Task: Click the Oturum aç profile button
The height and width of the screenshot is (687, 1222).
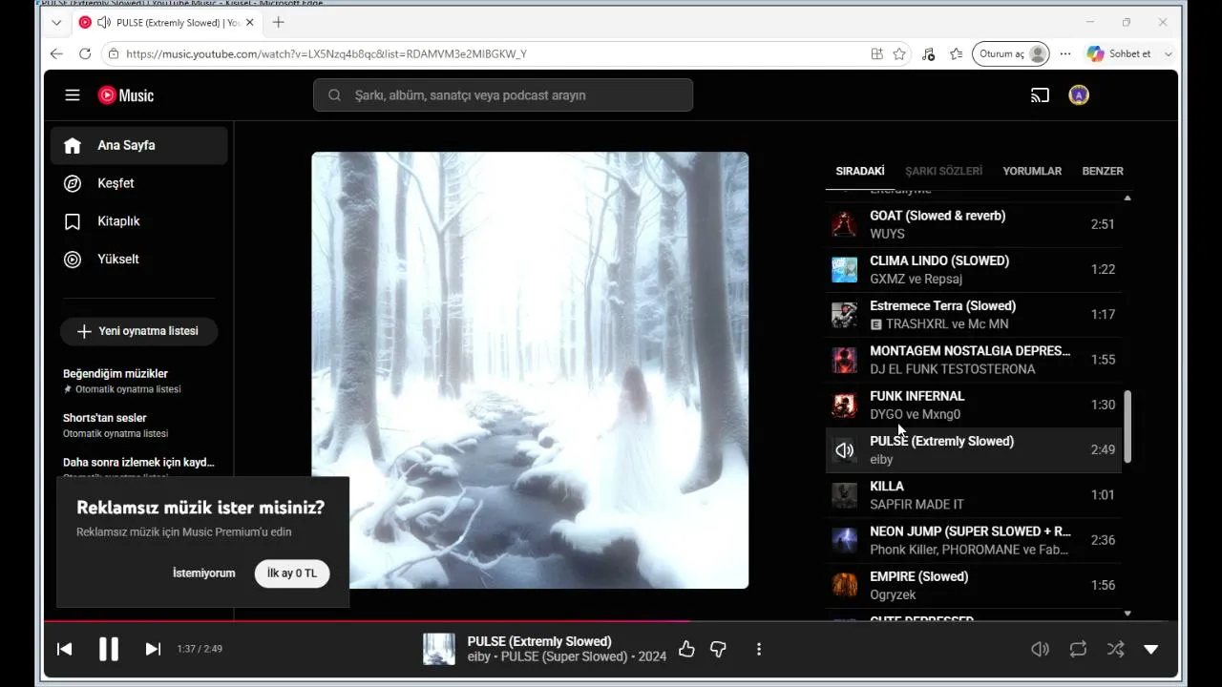Action: 1011,54
